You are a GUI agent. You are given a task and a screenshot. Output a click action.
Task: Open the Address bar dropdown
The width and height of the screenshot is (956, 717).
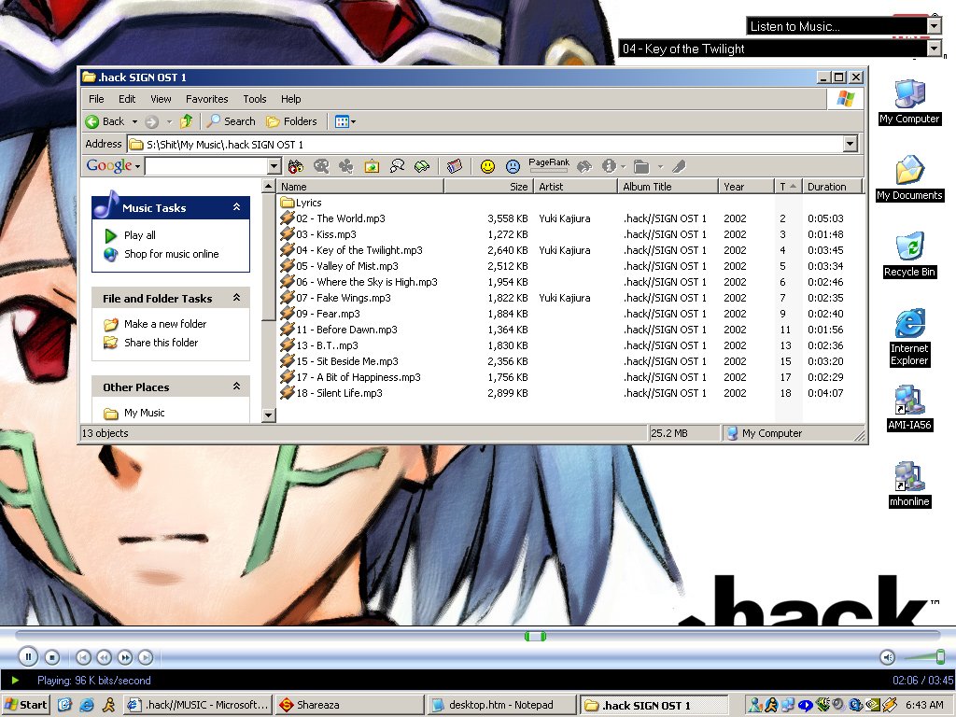(850, 144)
